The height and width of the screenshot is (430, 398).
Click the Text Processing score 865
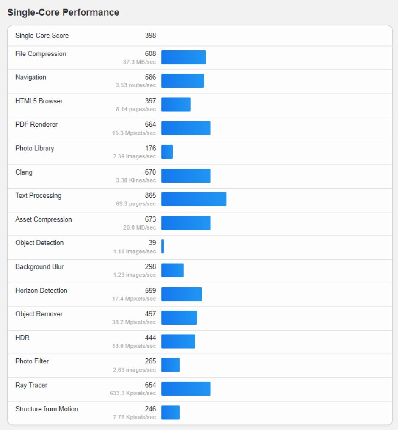(x=150, y=196)
